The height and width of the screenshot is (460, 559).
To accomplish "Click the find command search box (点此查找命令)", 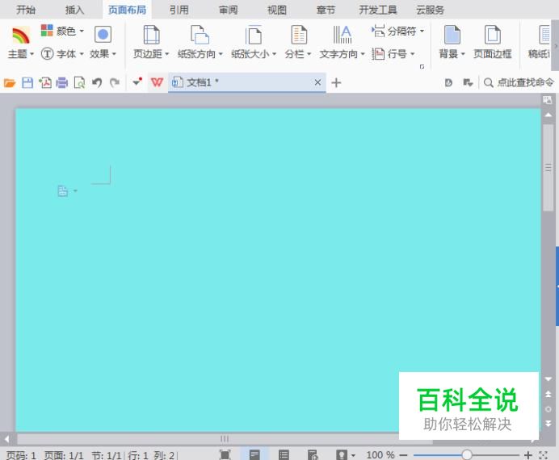I will pos(519,82).
